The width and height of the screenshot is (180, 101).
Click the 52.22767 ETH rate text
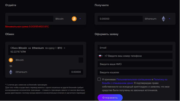coord(18,52)
